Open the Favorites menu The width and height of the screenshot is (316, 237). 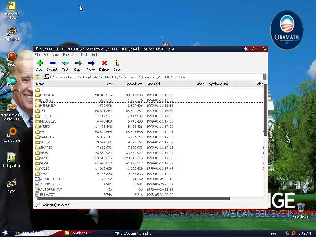tap(70, 55)
